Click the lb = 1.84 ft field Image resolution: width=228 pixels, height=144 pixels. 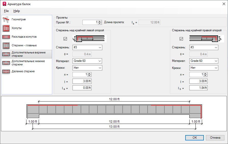[x=198, y=88]
